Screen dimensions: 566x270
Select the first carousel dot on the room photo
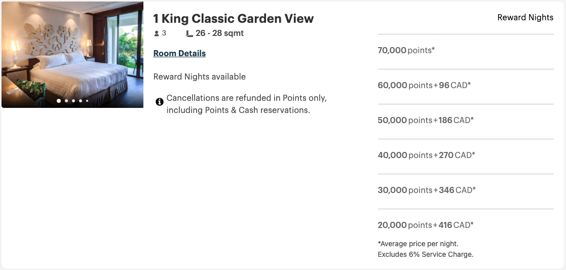click(x=59, y=101)
